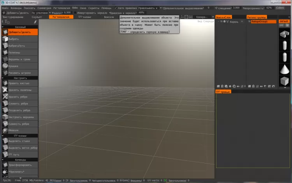Click the trash icon under Ретопо-группы panel

point(253,86)
